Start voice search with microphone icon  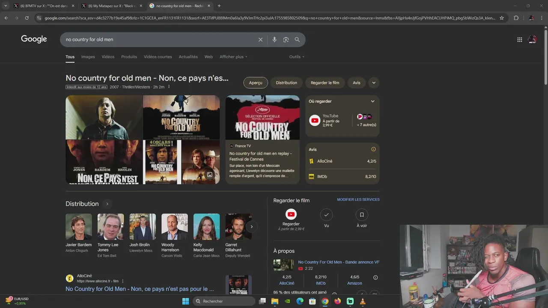pos(274,39)
